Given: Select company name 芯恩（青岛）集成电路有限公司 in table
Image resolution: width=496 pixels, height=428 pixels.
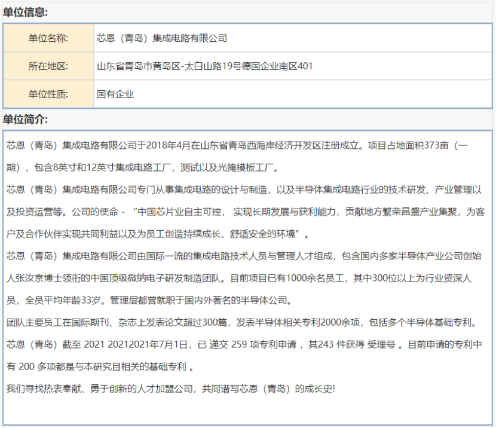Looking at the screenshot, I should (x=162, y=38).
